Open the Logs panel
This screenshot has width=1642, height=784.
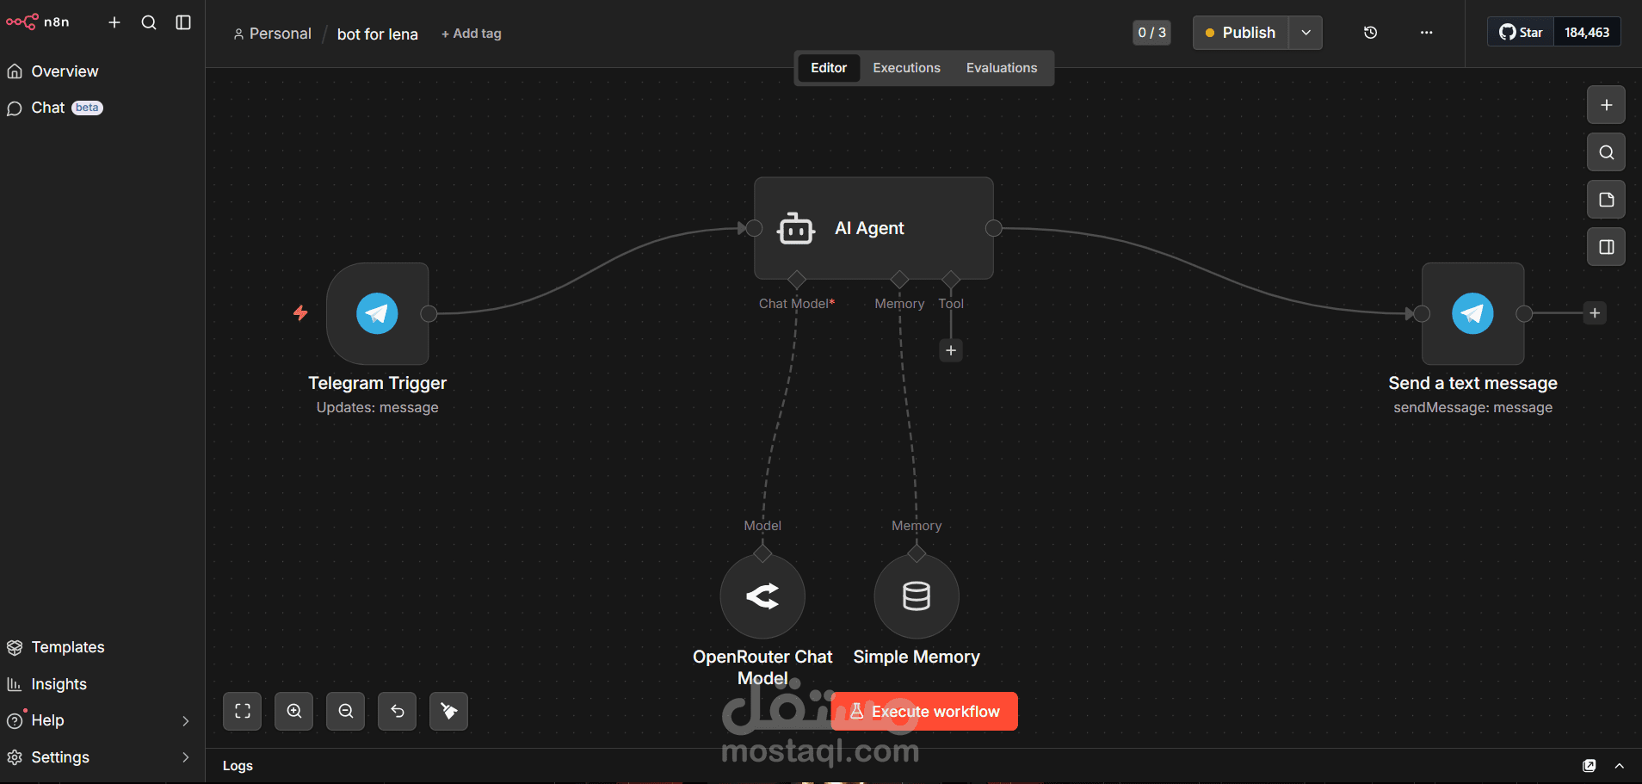tap(238, 766)
